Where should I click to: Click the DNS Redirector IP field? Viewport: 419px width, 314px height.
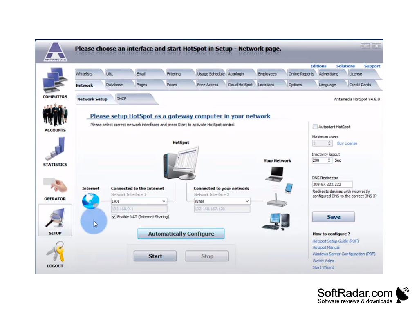(x=332, y=184)
